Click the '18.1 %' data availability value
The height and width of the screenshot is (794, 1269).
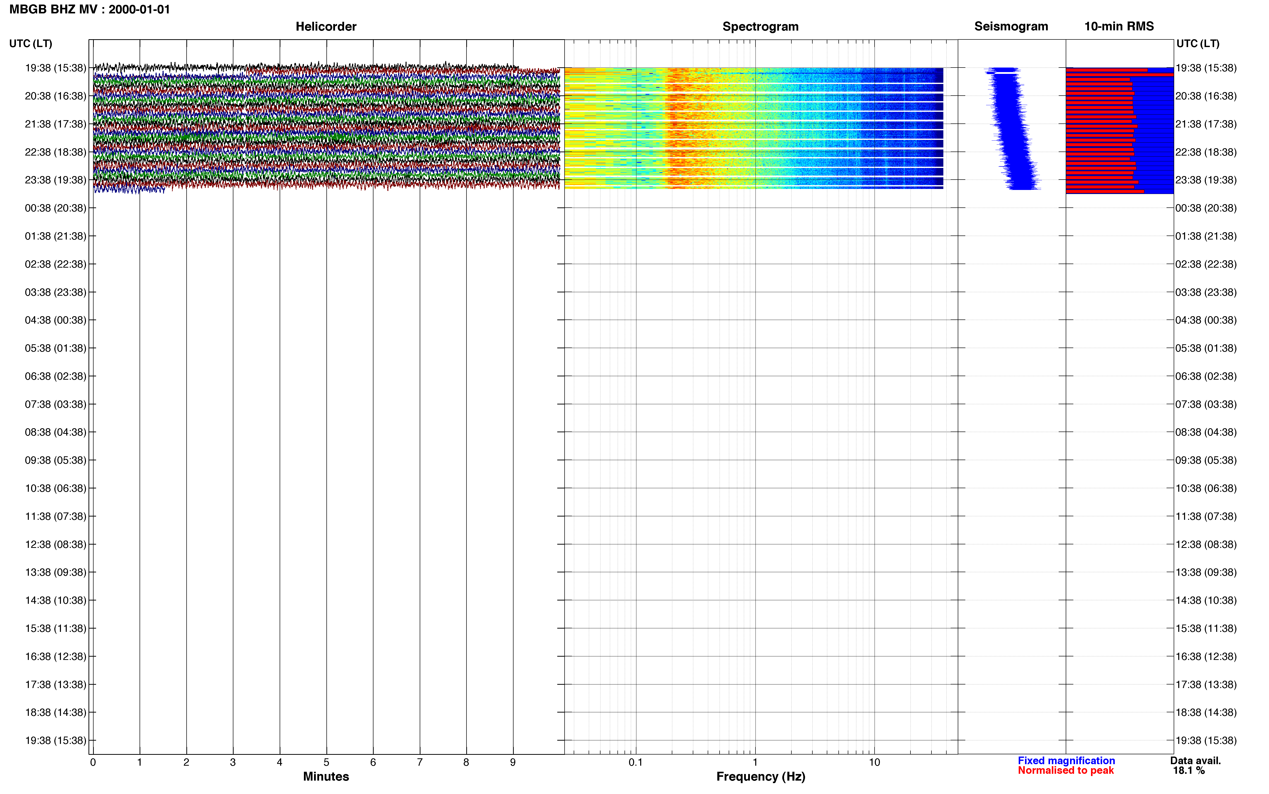(1189, 770)
